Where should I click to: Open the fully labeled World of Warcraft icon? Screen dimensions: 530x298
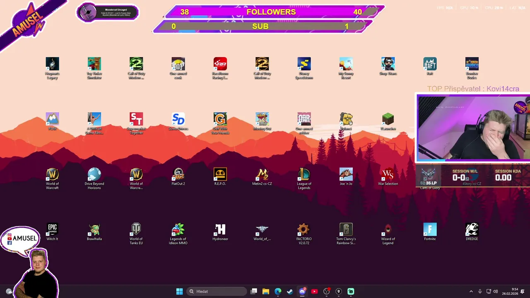pos(52,179)
